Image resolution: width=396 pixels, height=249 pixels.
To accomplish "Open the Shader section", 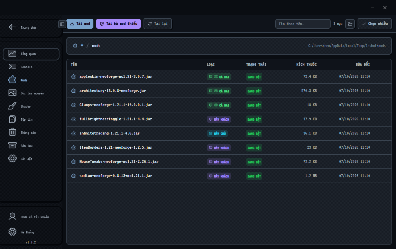I will (31, 106).
